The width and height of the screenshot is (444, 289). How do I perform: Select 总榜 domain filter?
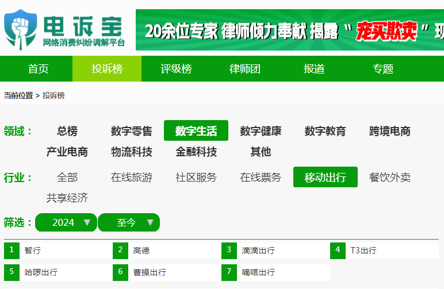[67, 131]
